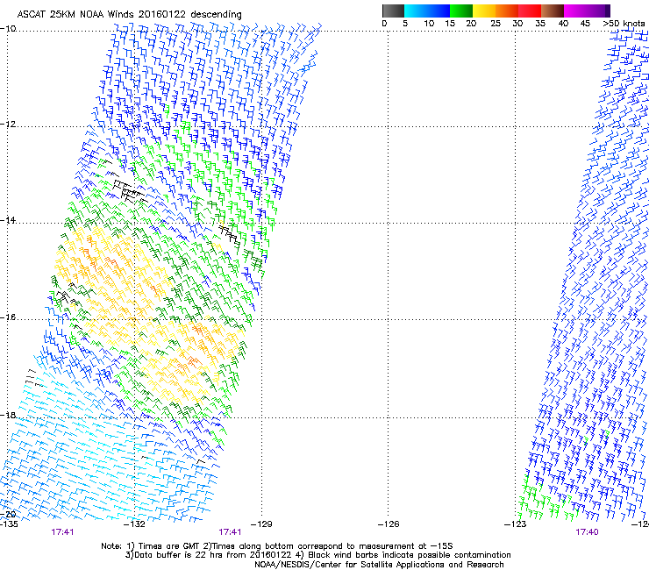Click the -14 latitude axis label
The width and height of the screenshot is (649, 570).
click(x=8, y=220)
